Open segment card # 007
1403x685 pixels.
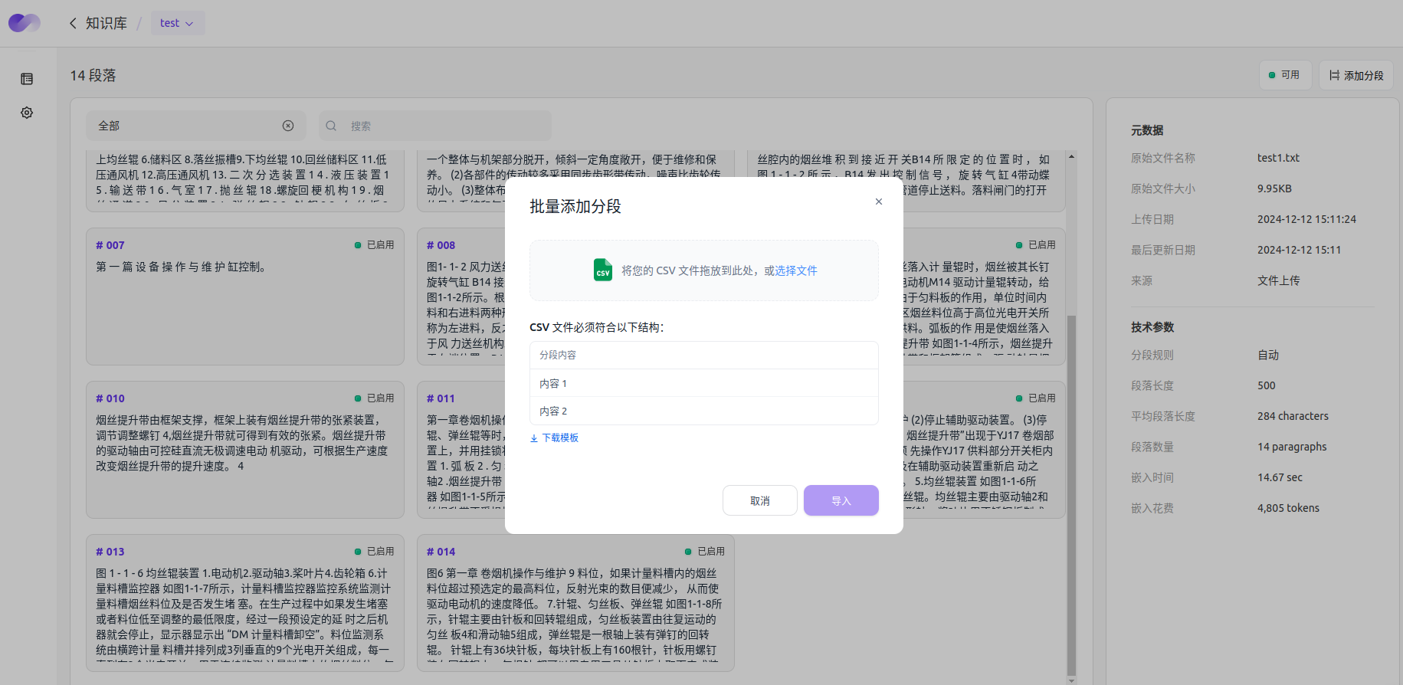[244, 297]
